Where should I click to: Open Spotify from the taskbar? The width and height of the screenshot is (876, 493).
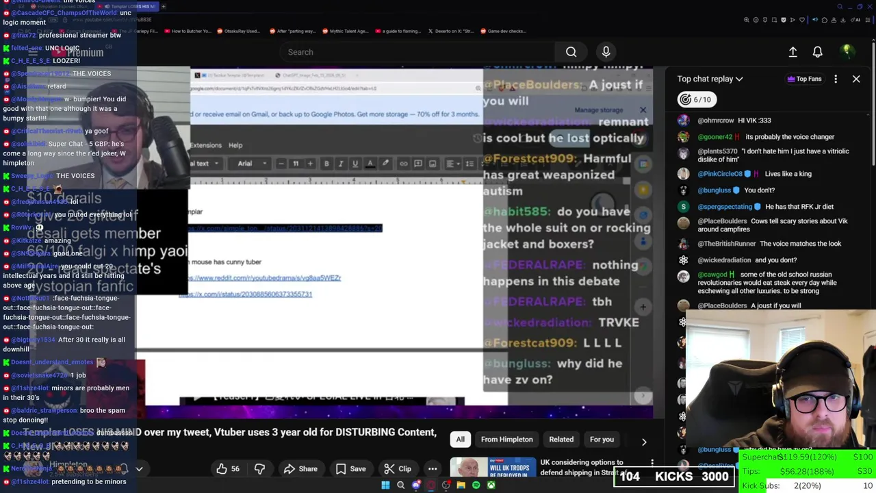pyautogui.click(x=476, y=485)
